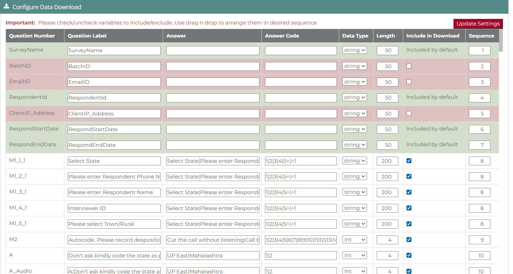This screenshot has height=274, width=513.
Task: Uncheck Include in Download for M1_3_1
Action: coord(409,192)
